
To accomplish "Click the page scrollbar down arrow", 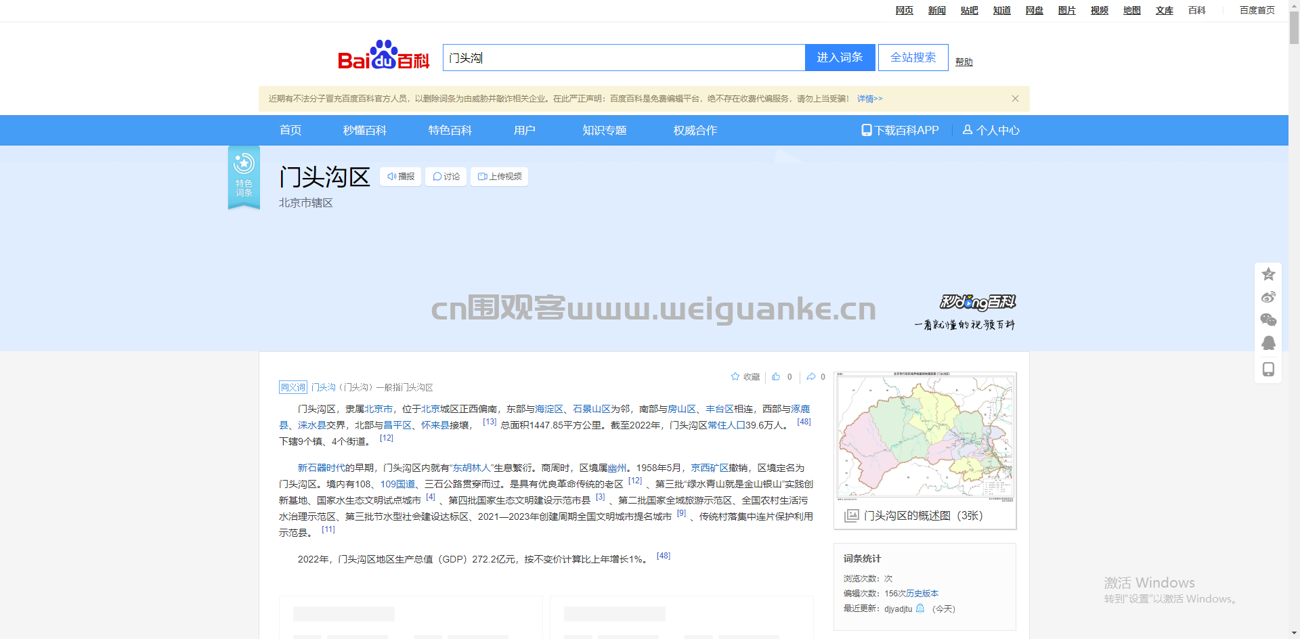I will (x=1294, y=633).
